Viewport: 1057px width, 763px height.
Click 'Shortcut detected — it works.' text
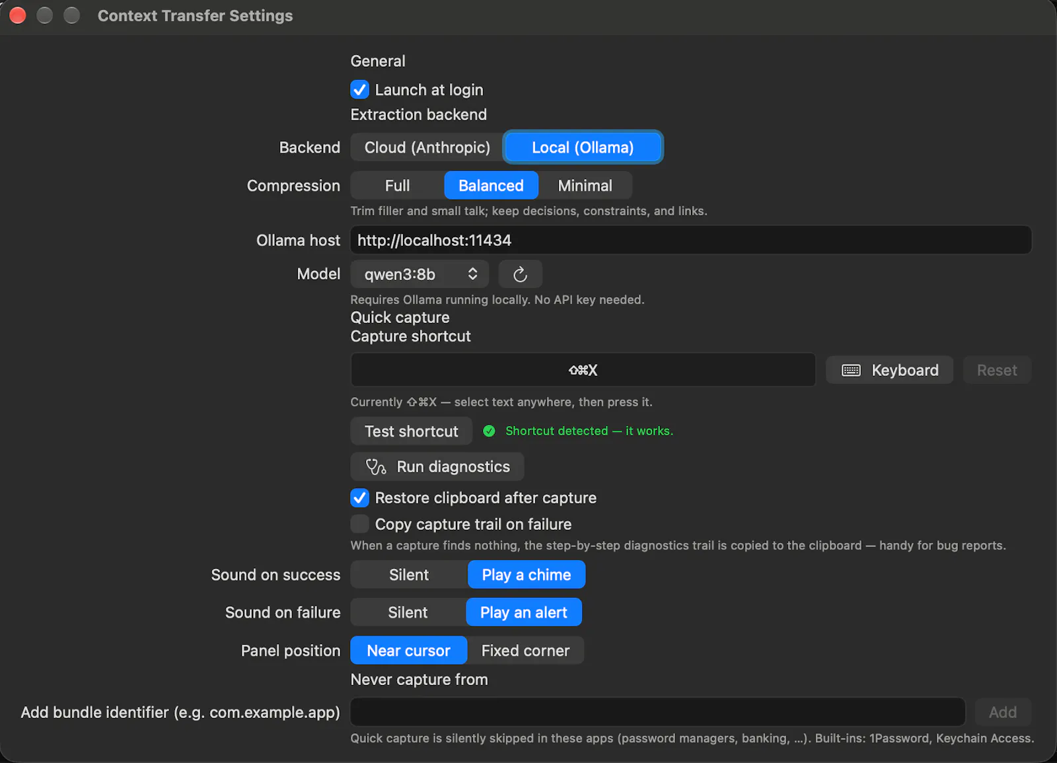coord(589,431)
